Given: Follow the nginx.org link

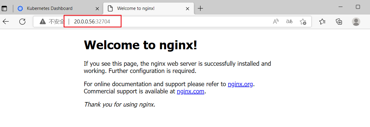Looking at the screenshot, I should click(240, 84).
